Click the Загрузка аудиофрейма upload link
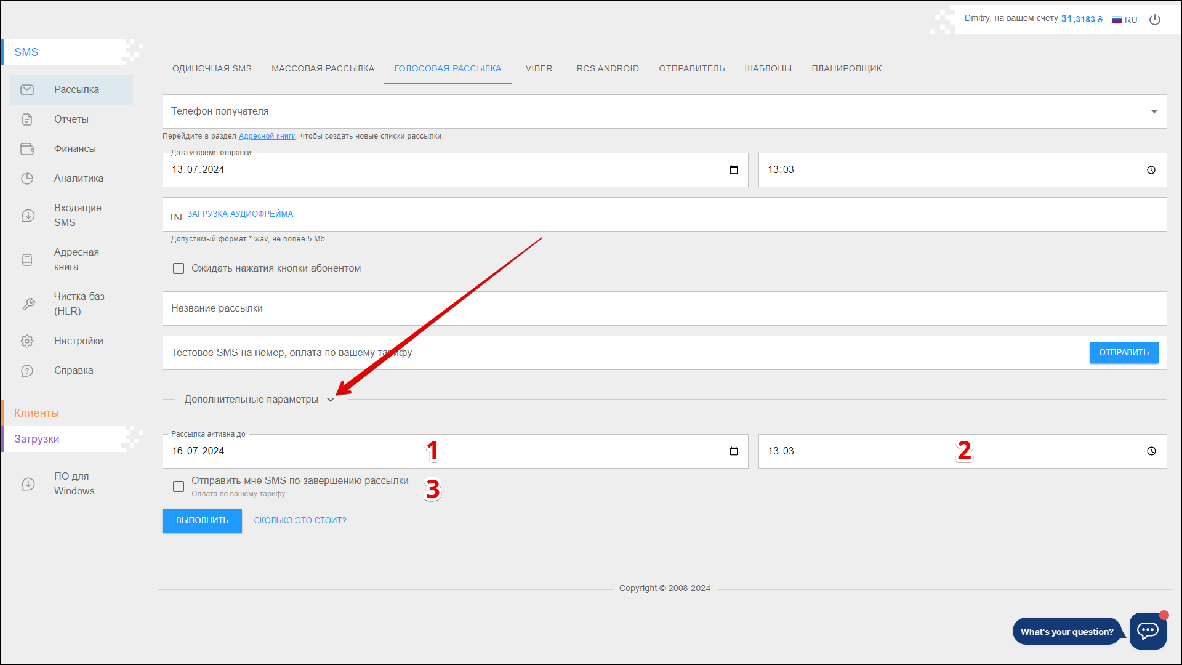The image size is (1182, 665). [240, 214]
